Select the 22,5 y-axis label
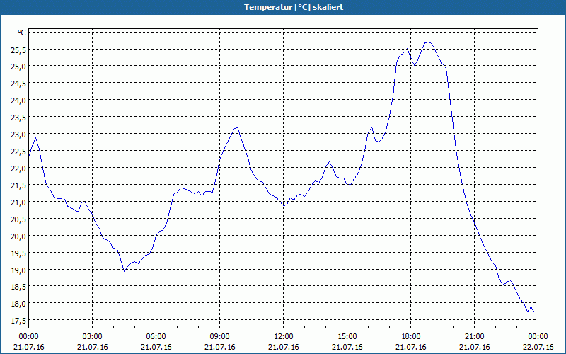The width and height of the screenshot is (566, 354). click(x=18, y=152)
